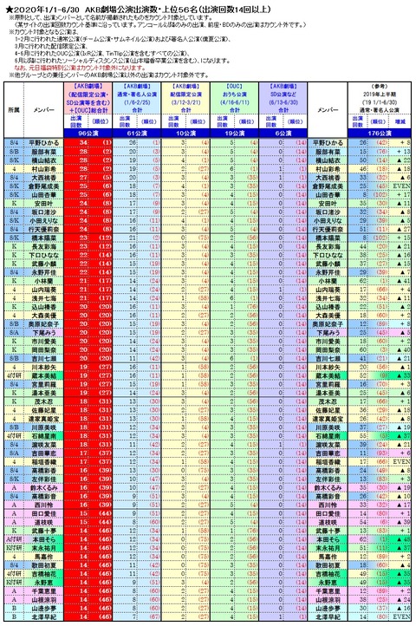Click 小林蘭 in the left member column

(x=43, y=281)
